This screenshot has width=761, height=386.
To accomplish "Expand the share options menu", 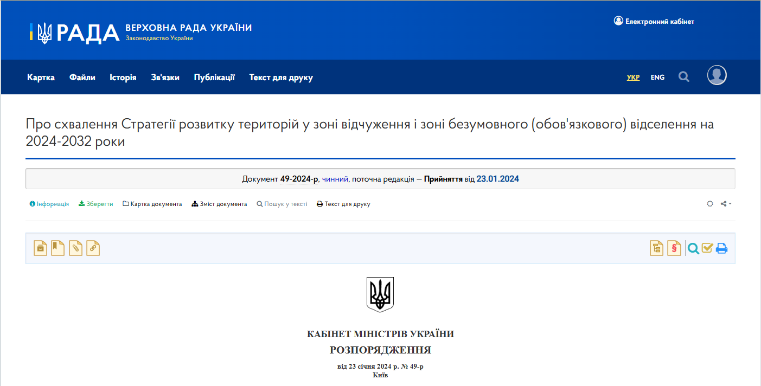I will tap(725, 203).
